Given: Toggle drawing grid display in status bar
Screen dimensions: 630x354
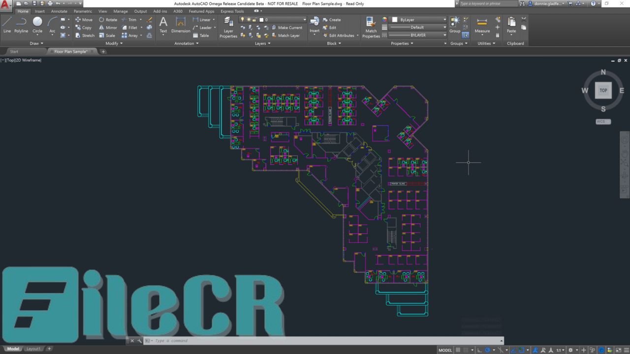Looking at the screenshot, I should pyautogui.click(x=458, y=350).
